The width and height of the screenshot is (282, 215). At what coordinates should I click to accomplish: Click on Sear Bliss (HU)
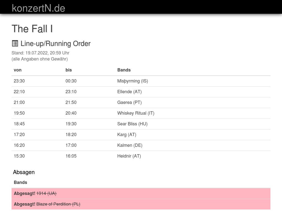(132, 124)
